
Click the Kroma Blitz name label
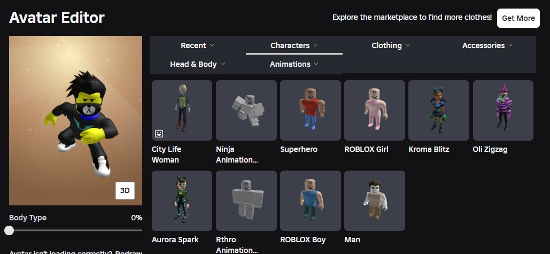(x=429, y=149)
